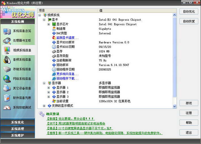Click the 值 column header

tap(137, 10)
